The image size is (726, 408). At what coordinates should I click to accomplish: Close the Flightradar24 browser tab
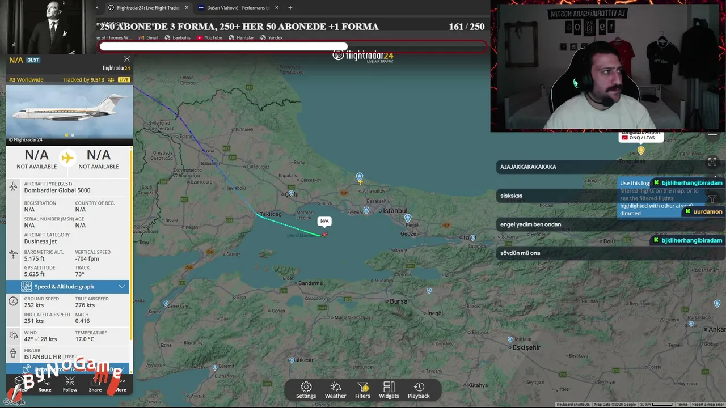point(187,8)
